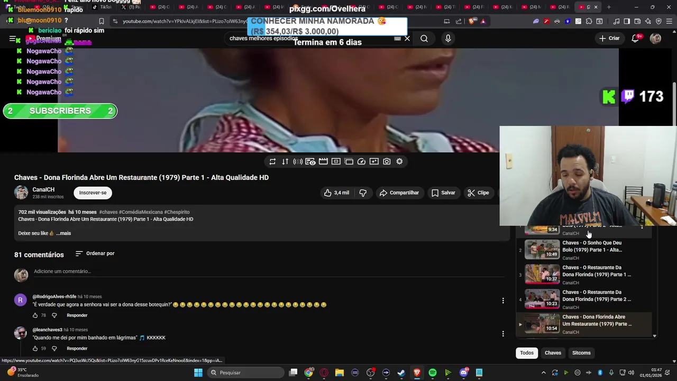This screenshot has height=381, width=677.
Task: Start voice search with the microphone
Action: pyautogui.click(x=448, y=39)
